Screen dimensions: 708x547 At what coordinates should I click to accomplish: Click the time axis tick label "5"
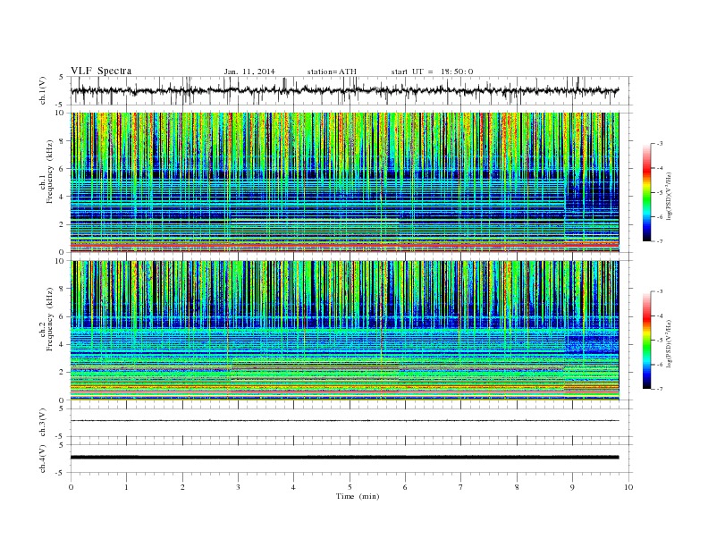point(350,487)
